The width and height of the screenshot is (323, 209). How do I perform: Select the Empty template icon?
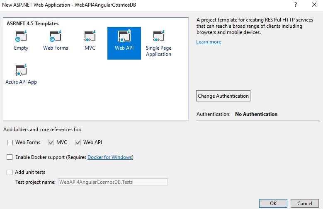click(x=21, y=36)
